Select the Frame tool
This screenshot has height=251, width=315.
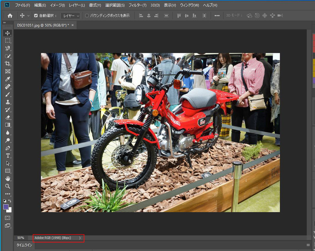click(8, 71)
